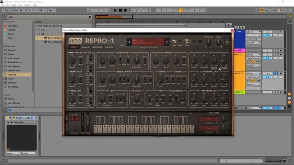Collapse the PIB-Plugs-D Shortcut folder

click(x=37, y=26)
